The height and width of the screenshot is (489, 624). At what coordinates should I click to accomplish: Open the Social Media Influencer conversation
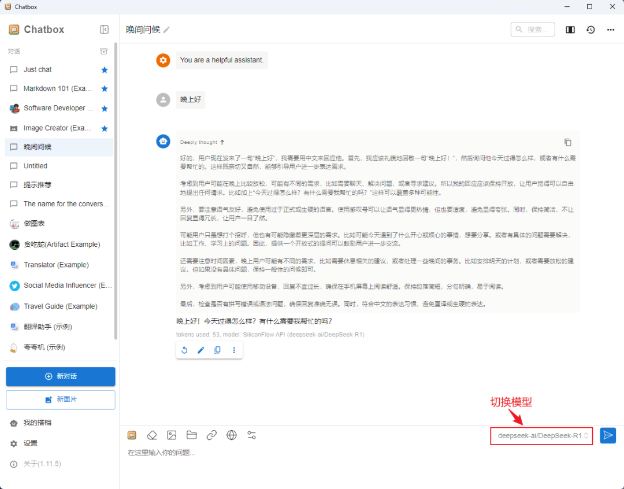click(x=60, y=286)
